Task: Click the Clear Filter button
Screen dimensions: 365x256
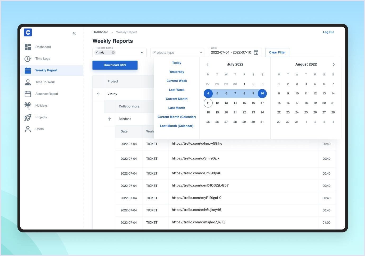Action: [x=277, y=52]
